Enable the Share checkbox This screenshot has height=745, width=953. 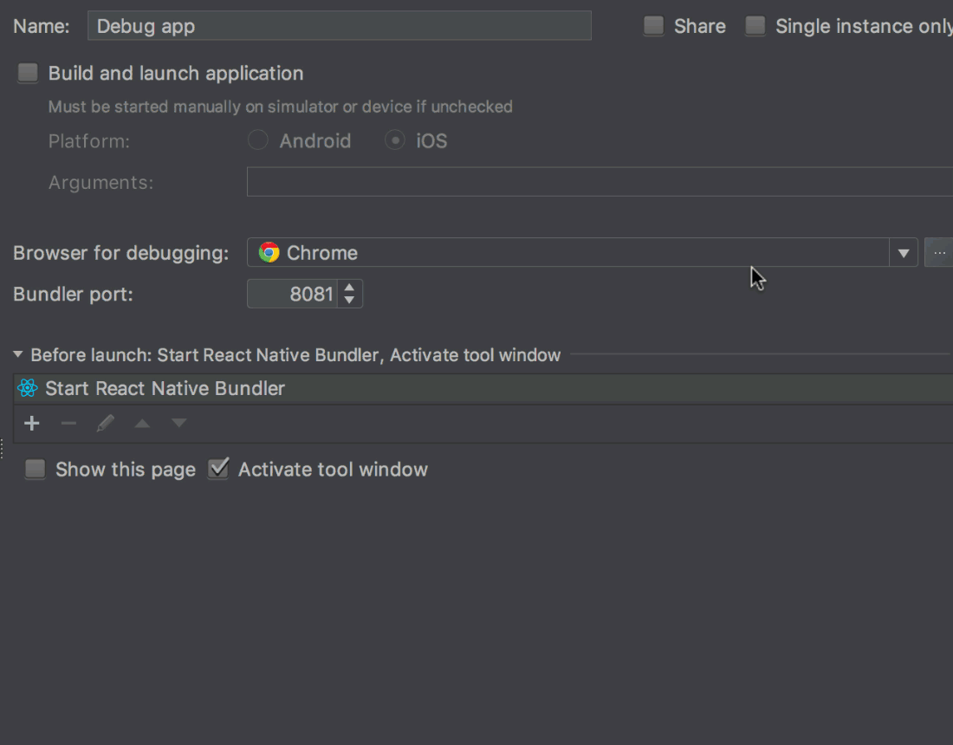pyautogui.click(x=652, y=26)
